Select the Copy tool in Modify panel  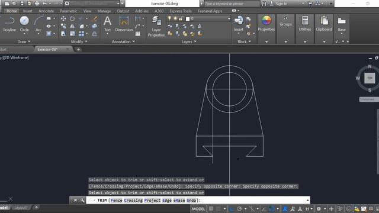click(63, 26)
